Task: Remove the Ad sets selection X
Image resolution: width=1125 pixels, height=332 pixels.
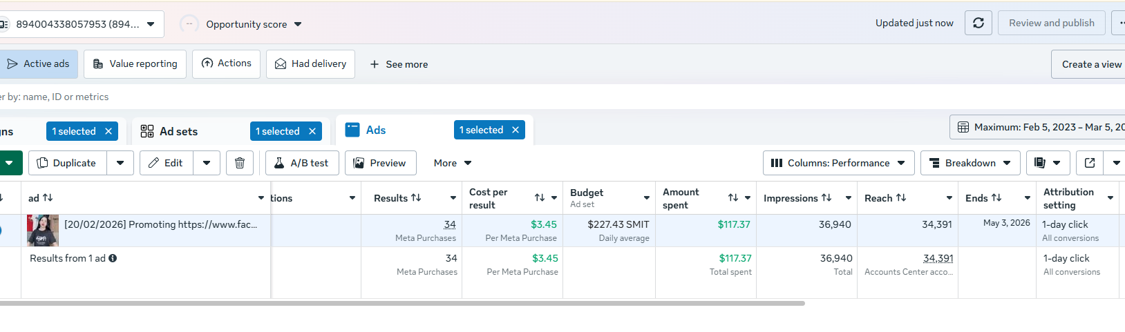Action: coord(312,131)
